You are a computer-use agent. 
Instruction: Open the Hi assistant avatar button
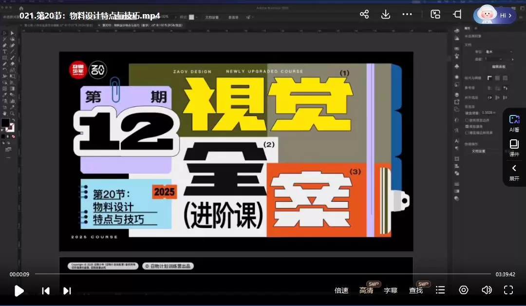click(x=494, y=15)
